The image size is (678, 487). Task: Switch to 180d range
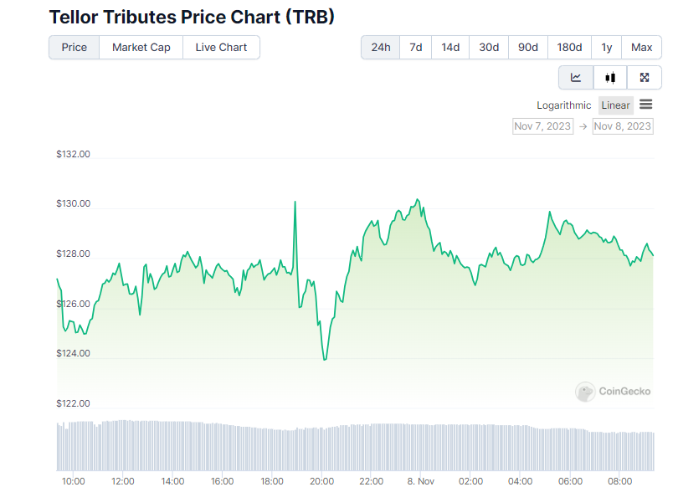pyautogui.click(x=569, y=48)
